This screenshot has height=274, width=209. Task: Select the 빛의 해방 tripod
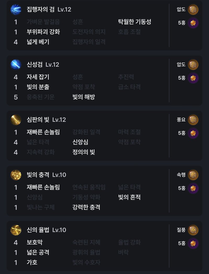84,97
